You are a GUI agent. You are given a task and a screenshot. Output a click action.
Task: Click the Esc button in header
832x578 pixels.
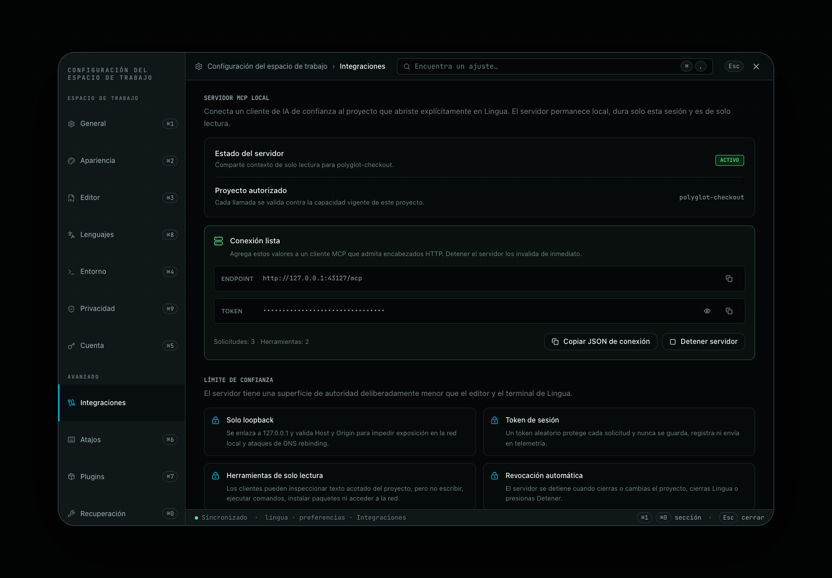(x=734, y=66)
